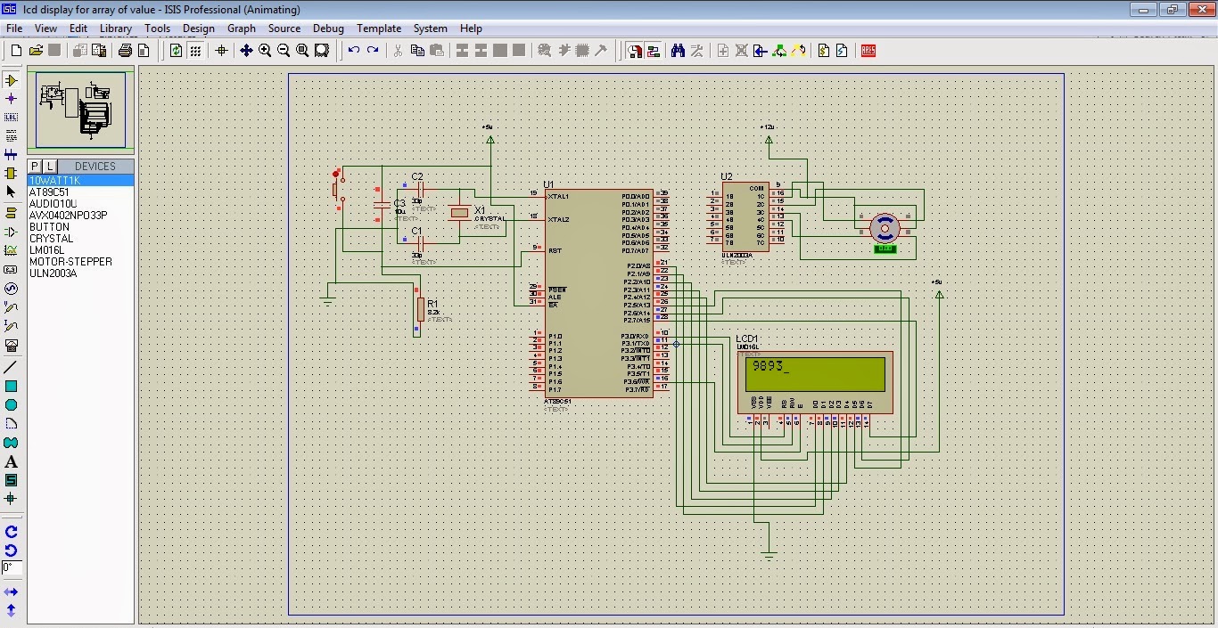
Task: Open the Library menu
Action: pyautogui.click(x=116, y=29)
